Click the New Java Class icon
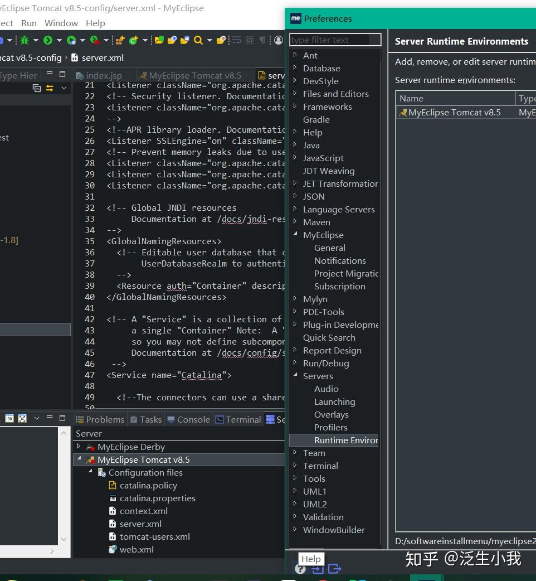This screenshot has height=581, width=536. click(133, 40)
